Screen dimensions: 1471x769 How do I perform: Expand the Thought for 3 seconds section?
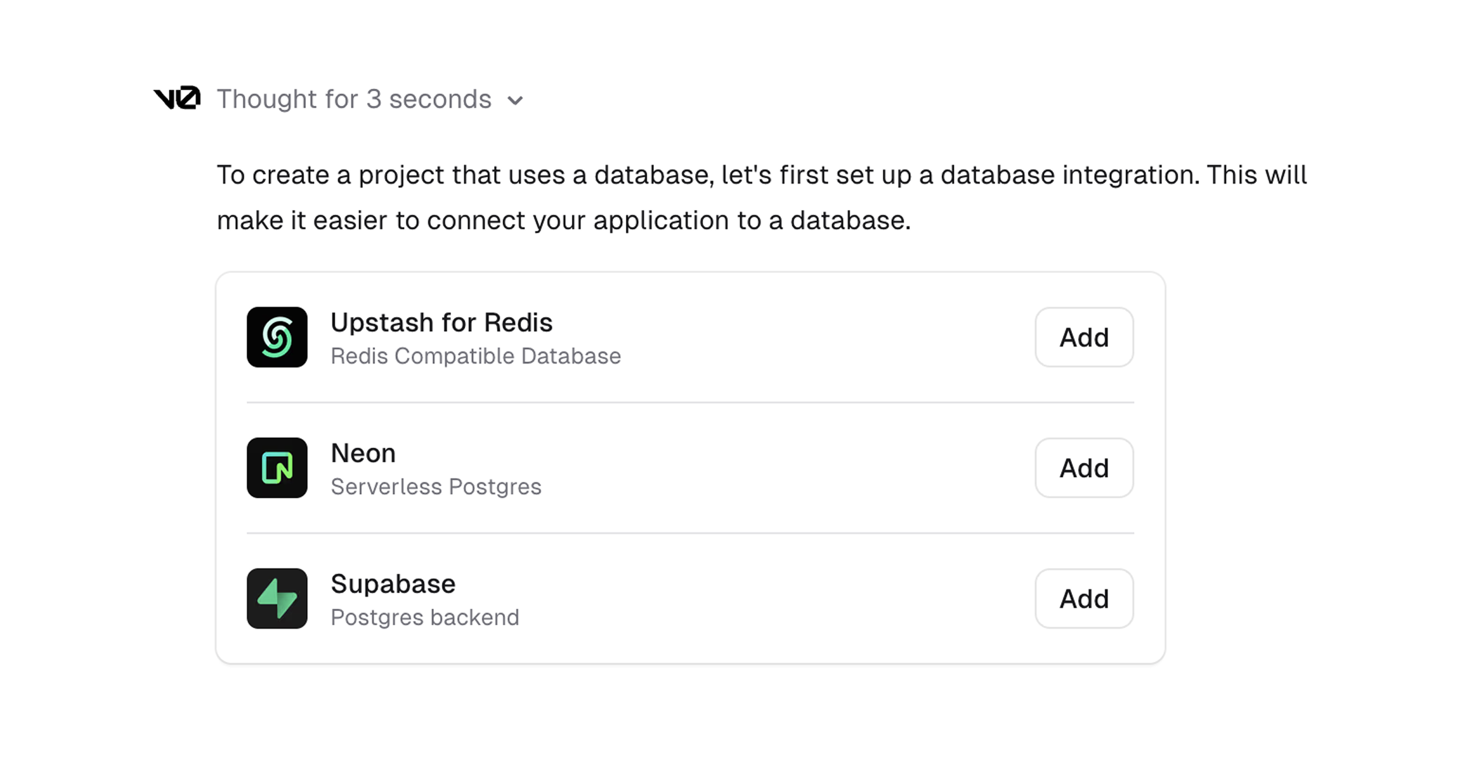click(354, 99)
